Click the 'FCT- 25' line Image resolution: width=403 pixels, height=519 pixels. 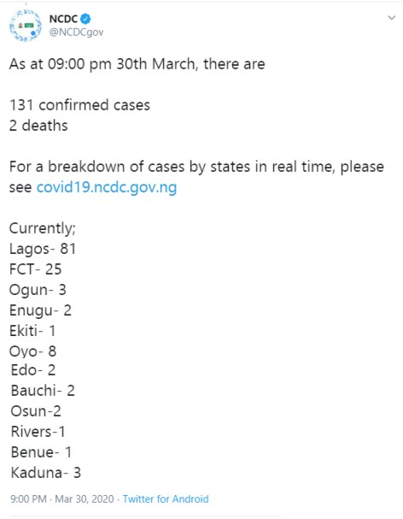pos(35,269)
